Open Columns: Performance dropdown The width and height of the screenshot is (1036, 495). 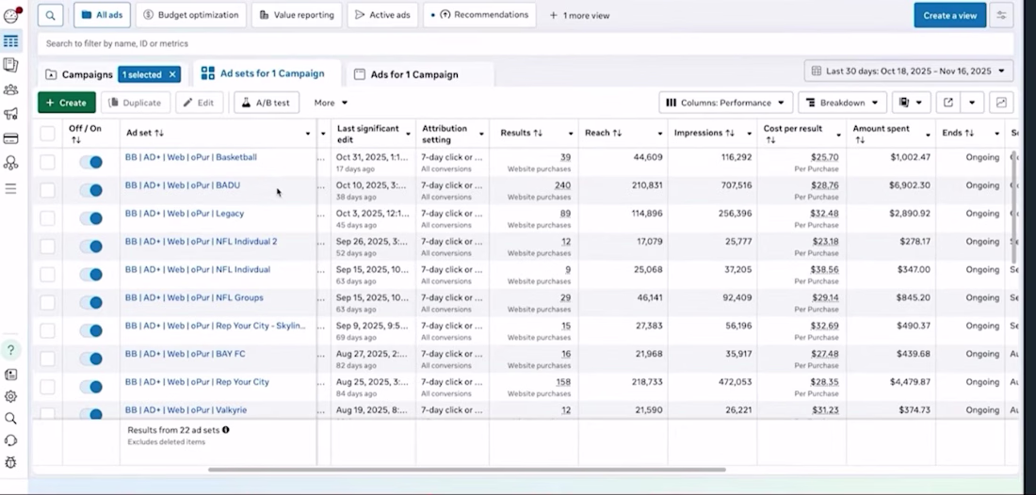(x=725, y=103)
